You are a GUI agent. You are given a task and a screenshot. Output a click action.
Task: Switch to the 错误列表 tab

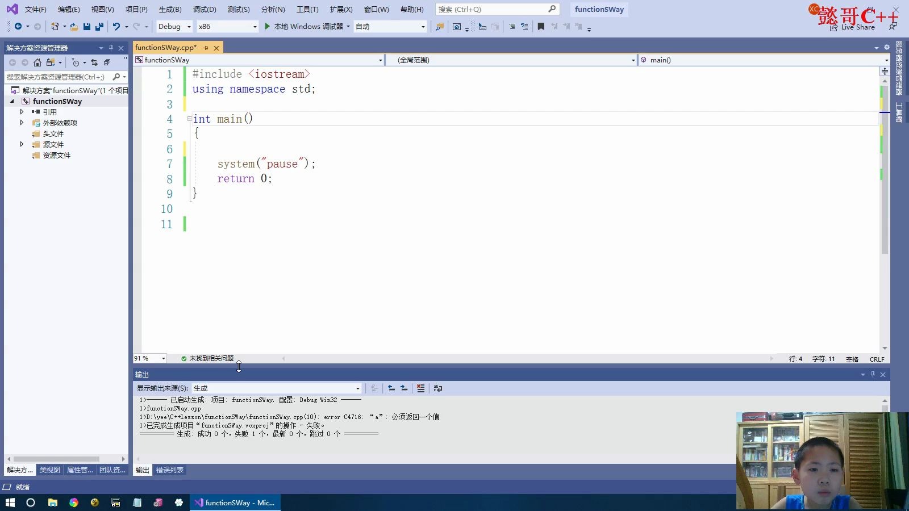coord(169,470)
